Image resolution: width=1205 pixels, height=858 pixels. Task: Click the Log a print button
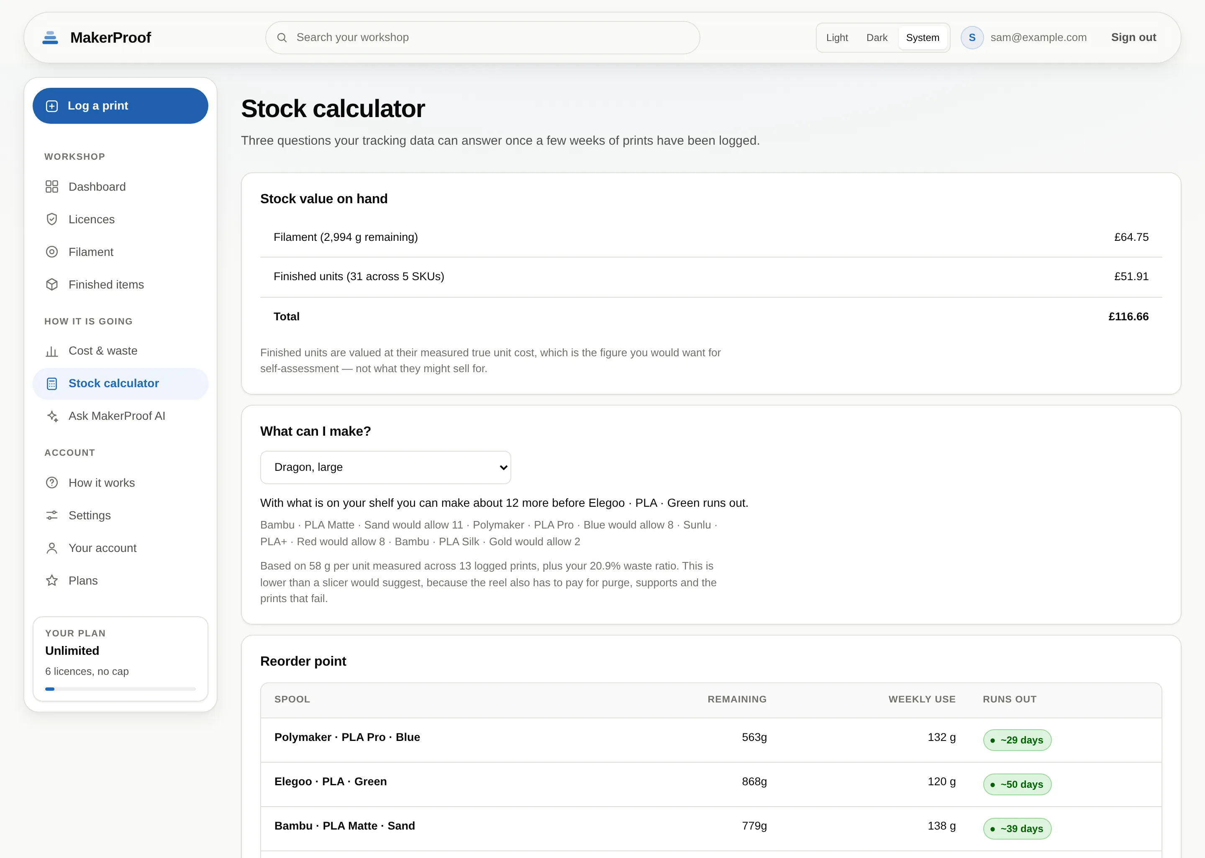(x=120, y=106)
